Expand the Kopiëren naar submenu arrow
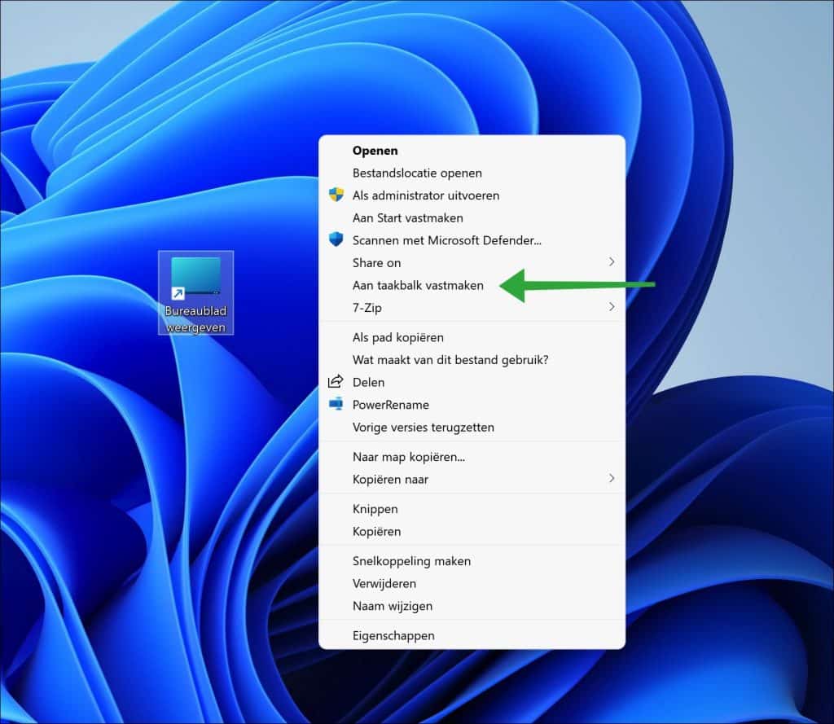This screenshot has height=724, width=834. coord(611,479)
